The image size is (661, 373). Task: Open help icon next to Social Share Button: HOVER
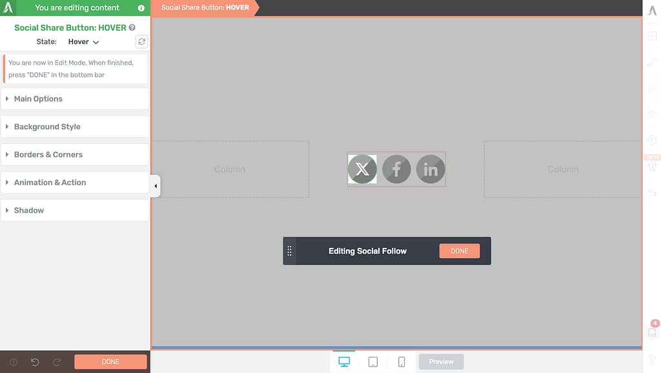click(132, 27)
